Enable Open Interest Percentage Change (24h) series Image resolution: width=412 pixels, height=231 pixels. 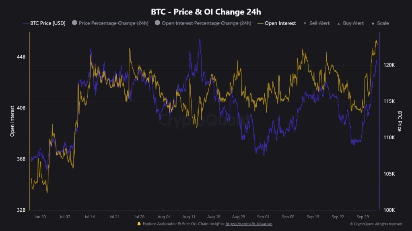(206, 23)
